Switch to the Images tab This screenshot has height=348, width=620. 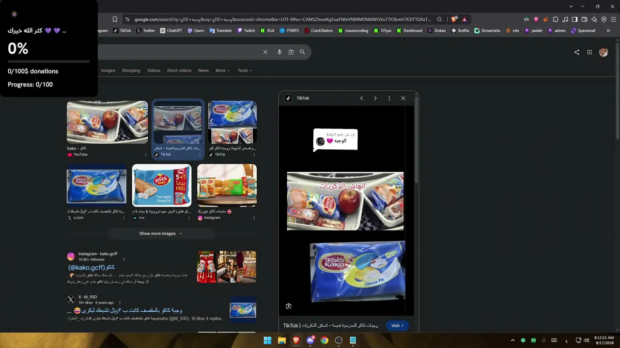click(108, 71)
